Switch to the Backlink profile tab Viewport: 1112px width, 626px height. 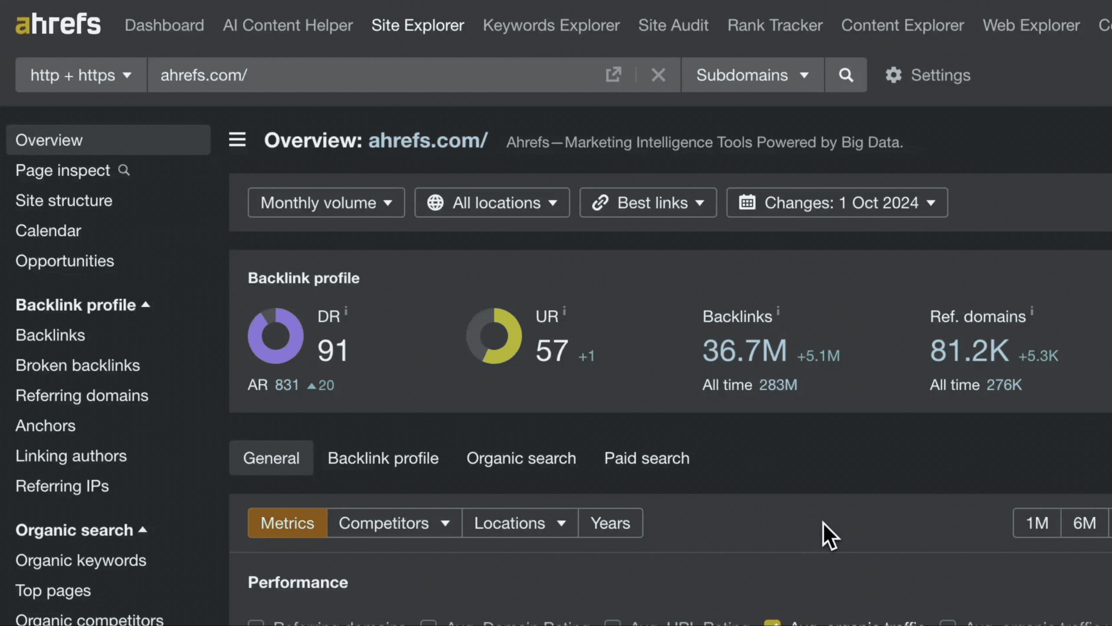click(383, 458)
